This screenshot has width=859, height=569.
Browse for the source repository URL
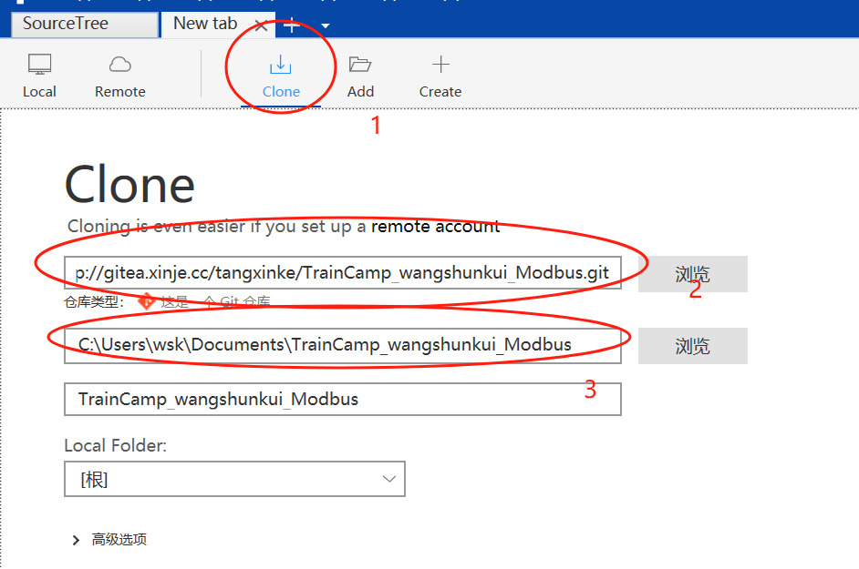[x=692, y=273]
